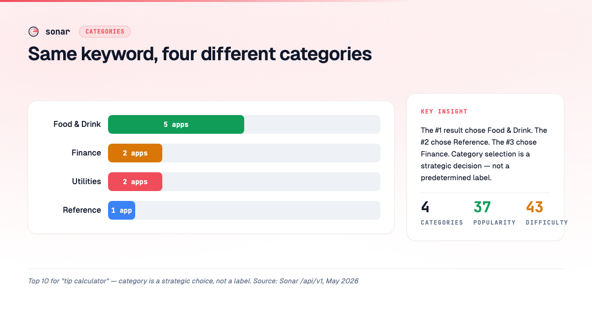Select the Food & Drink category label
592x311 pixels.
tap(77, 124)
